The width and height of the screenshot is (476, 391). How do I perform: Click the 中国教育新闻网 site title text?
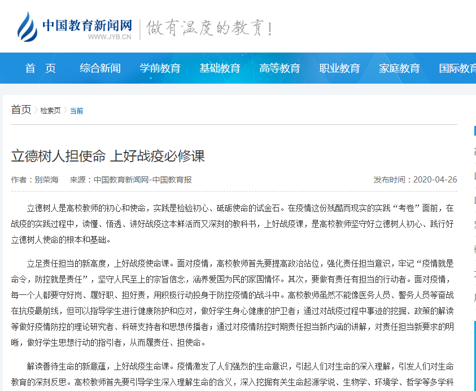(87, 25)
